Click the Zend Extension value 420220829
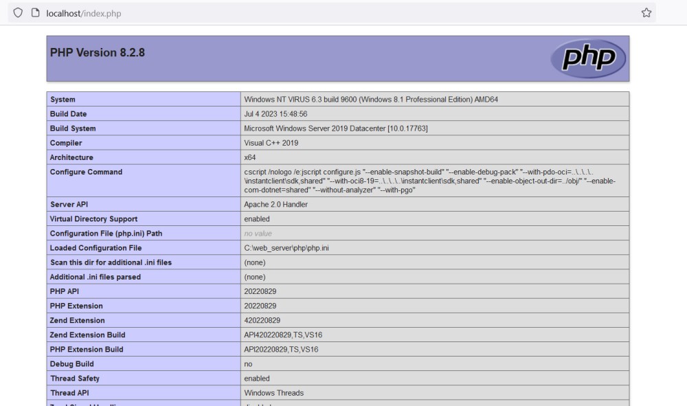This screenshot has height=406, width=687. [x=262, y=321]
